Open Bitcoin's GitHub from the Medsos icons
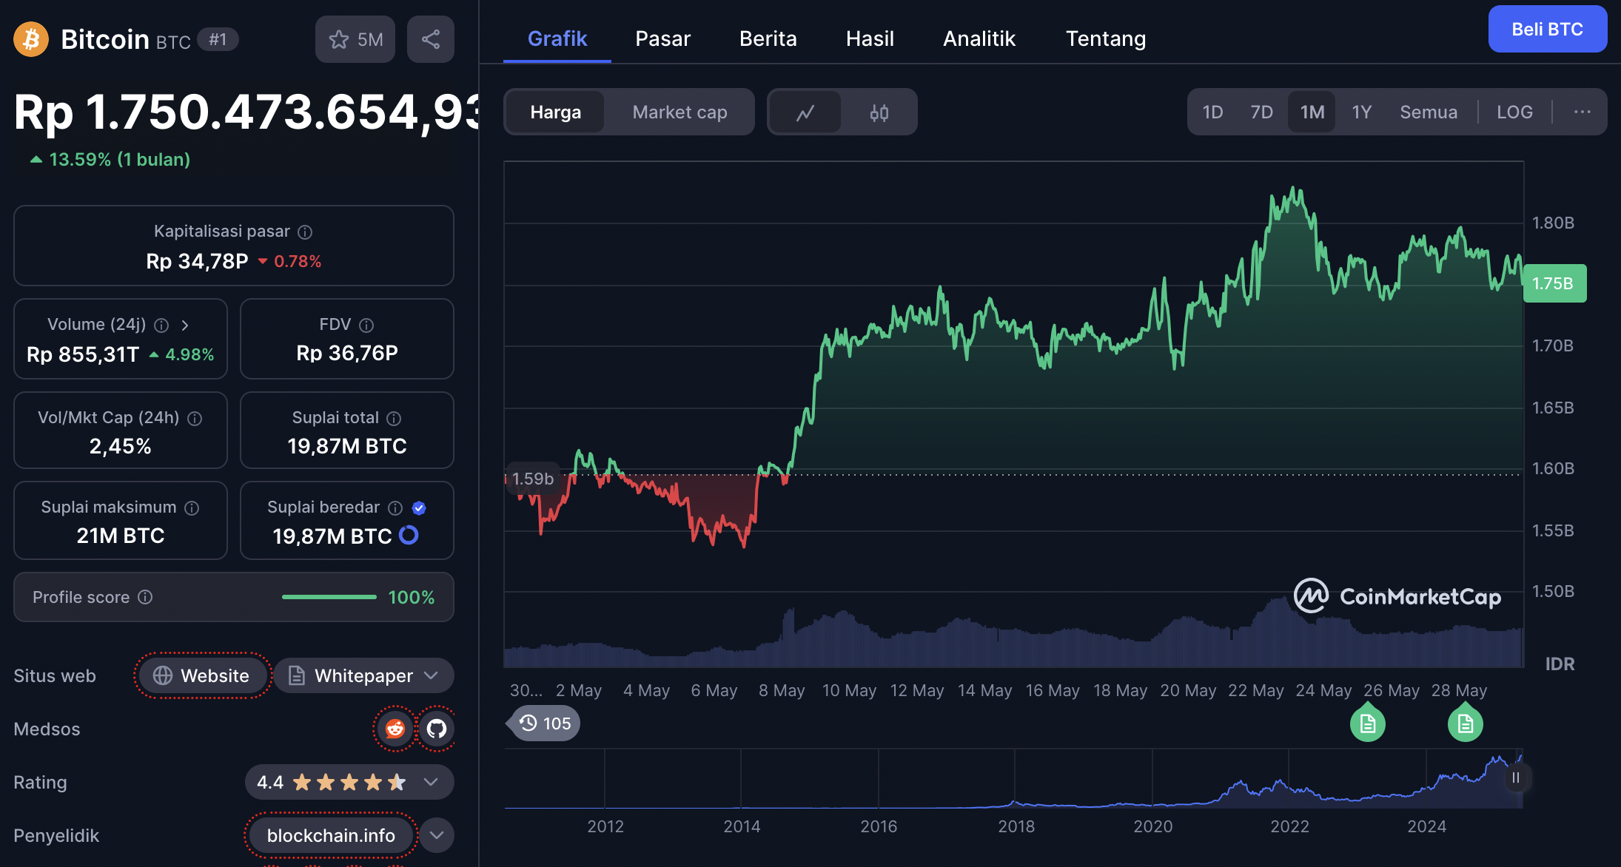Viewport: 1621px width, 867px height. (437, 729)
